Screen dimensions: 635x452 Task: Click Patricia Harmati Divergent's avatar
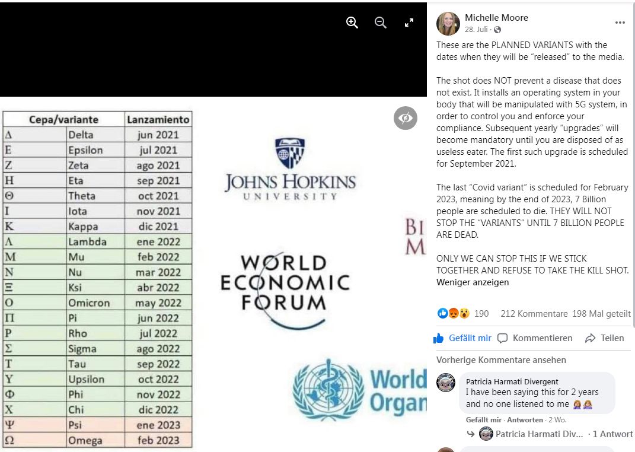pos(446,383)
